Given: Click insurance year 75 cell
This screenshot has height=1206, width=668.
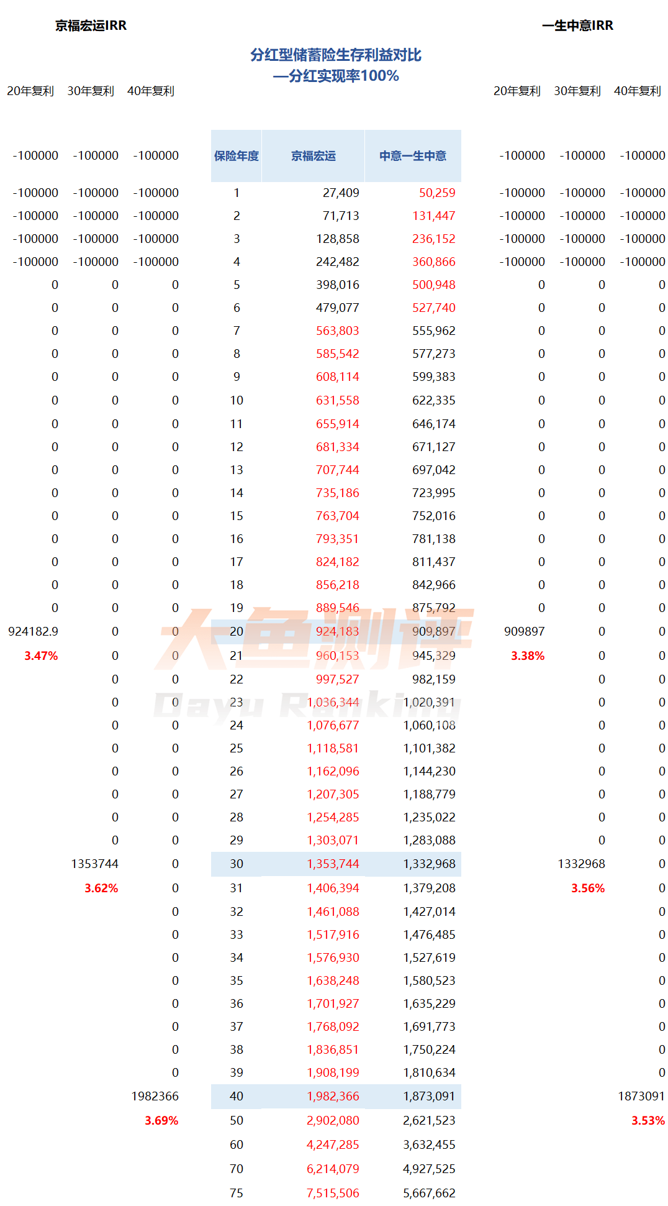Looking at the screenshot, I should click(237, 1193).
